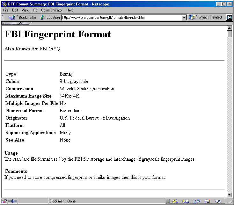Image resolution: width=234 pixels, height=205 pixels.
Task: Click the page proxy icon beside Location
Action: click(x=42, y=18)
